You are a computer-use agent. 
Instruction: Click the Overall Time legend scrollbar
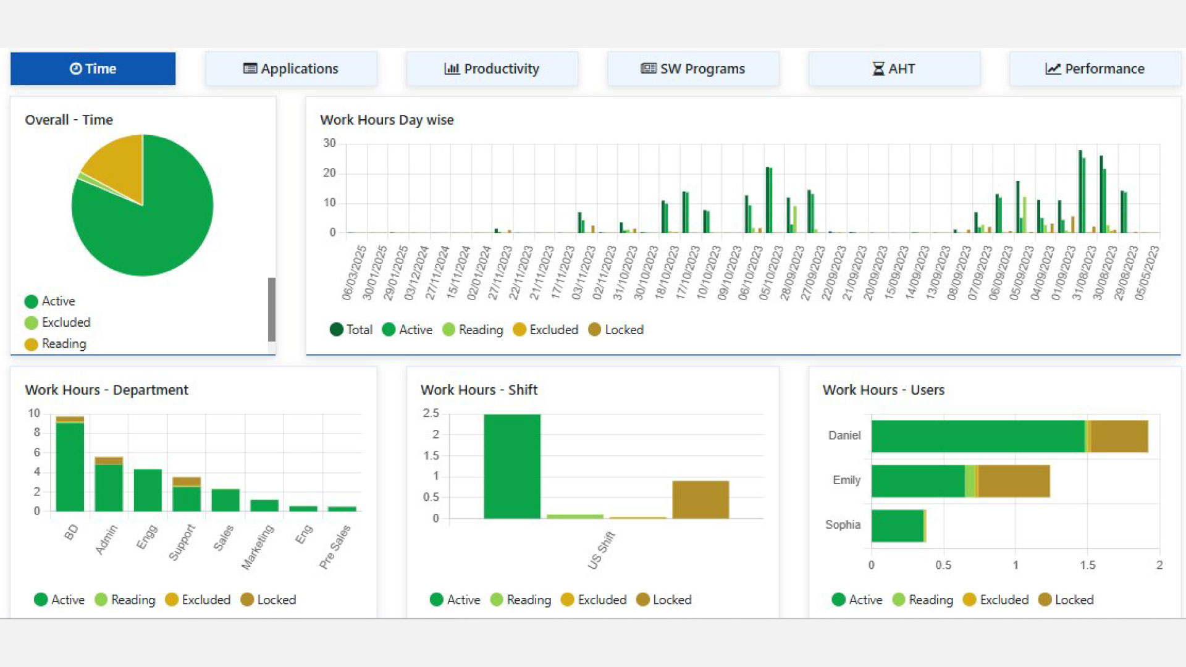pyautogui.click(x=271, y=309)
